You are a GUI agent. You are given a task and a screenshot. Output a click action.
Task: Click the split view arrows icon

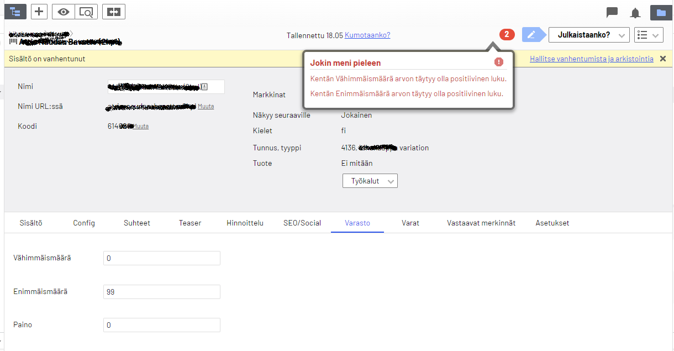click(114, 12)
